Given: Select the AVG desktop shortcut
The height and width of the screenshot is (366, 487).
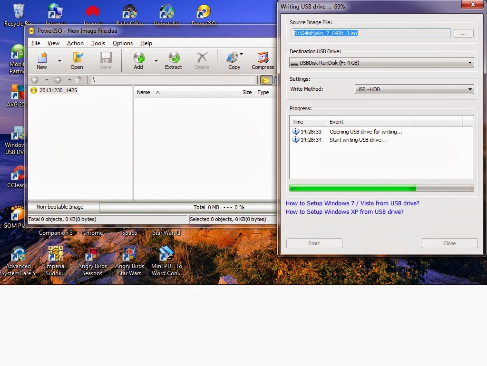Looking at the screenshot, I should (16, 96).
